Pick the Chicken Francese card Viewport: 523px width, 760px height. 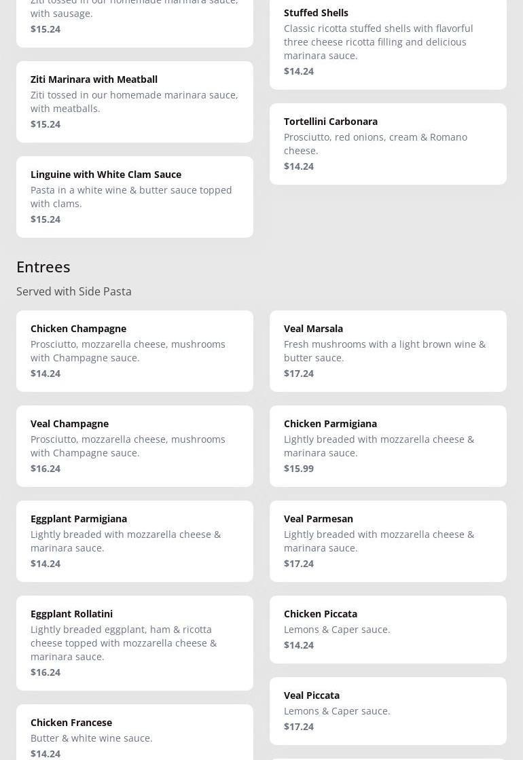[134, 734]
